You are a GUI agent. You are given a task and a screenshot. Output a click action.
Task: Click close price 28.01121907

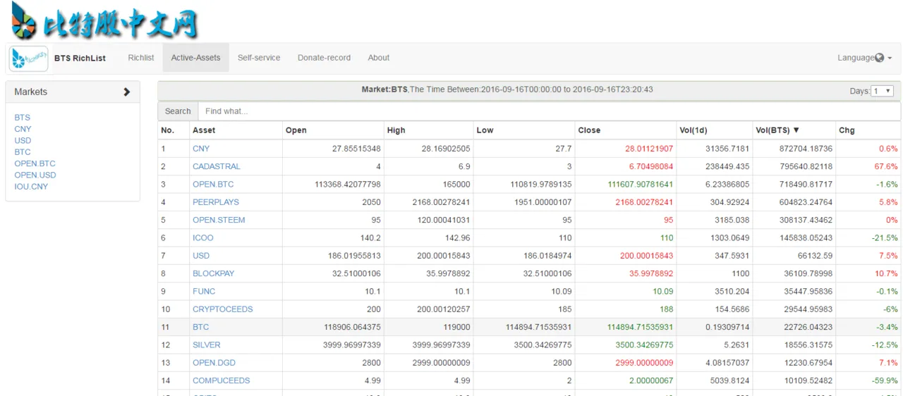649,149
